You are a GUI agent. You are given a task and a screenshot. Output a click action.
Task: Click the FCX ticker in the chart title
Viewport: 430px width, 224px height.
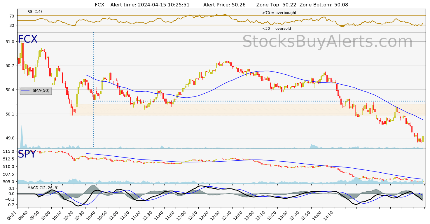tap(99, 5)
